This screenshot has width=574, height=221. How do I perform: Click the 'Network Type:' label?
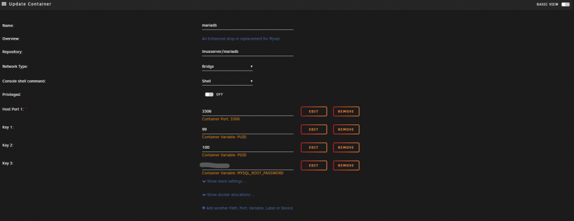[15, 67]
